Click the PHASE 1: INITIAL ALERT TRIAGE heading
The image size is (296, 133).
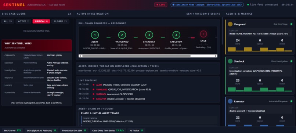(100, 113)
